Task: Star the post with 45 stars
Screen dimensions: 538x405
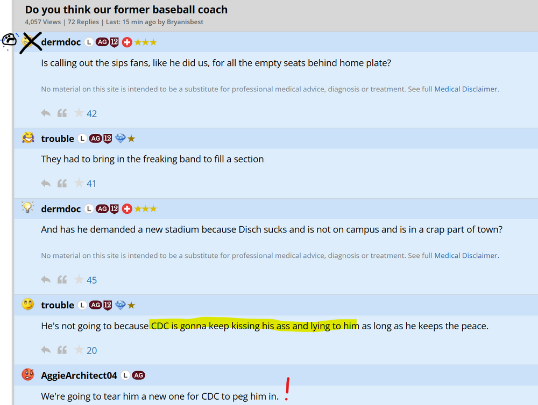Action: tap(79, 280)
